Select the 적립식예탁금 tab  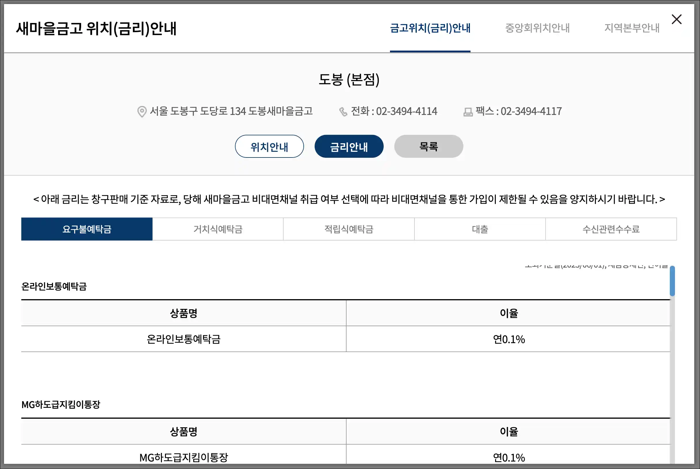[349, 229]
